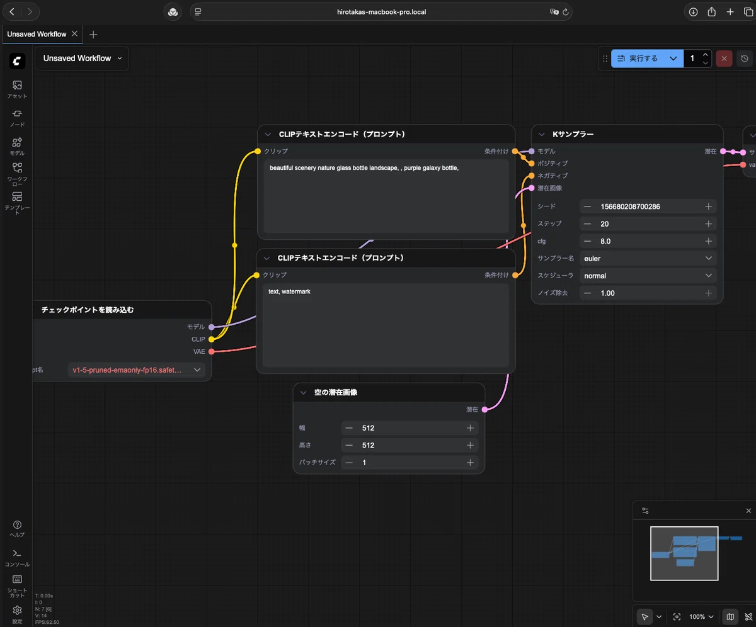Open the ノード (Nodes) library panel
Image resolution: width=756 pixels, height=627 pixels.
(17, 118)
